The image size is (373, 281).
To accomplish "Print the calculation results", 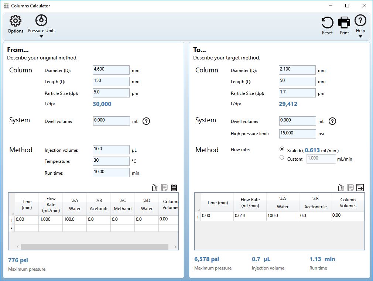I will (x=344, y=23).
